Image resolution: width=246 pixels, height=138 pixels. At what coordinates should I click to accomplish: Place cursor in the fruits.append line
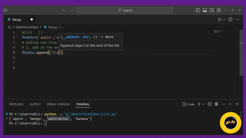(x=42, y=53)
